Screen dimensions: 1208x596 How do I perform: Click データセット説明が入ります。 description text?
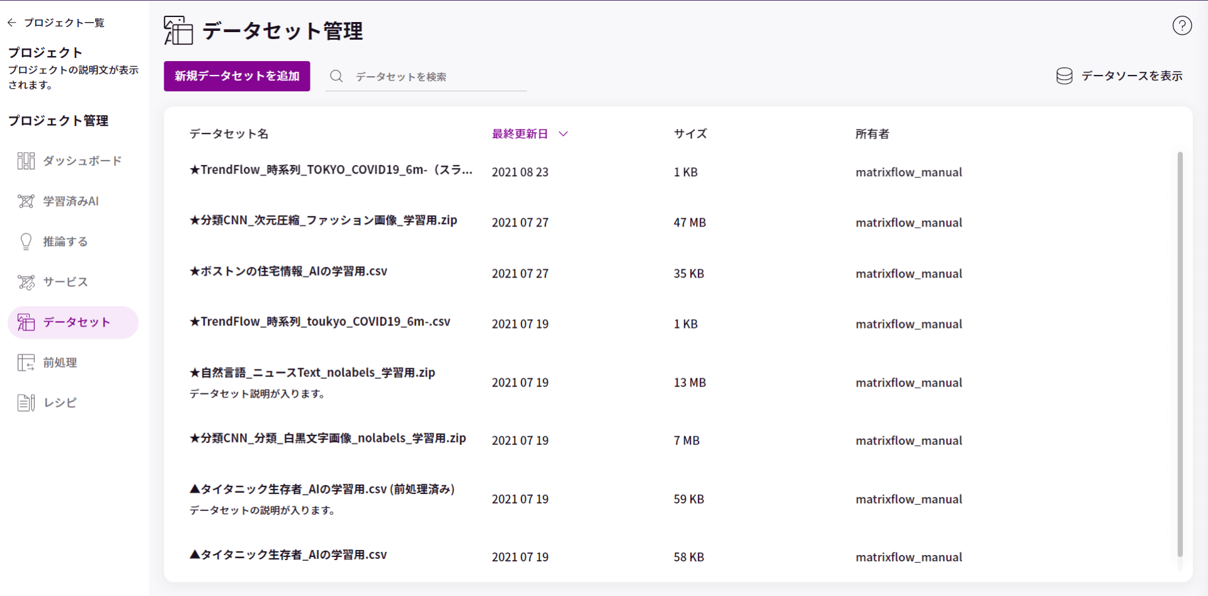(258, 394)
